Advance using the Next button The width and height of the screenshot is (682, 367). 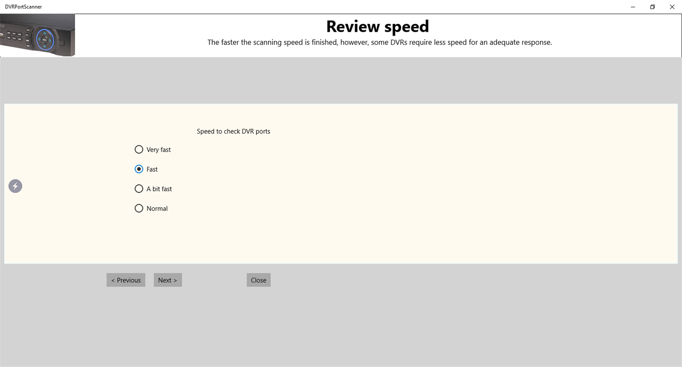pyautogui.click(x=168, y=280)
